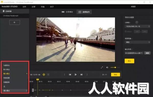Open the 1920x1080 resolution dropdown
Screen dimensions: 153x97
(137, 26)
